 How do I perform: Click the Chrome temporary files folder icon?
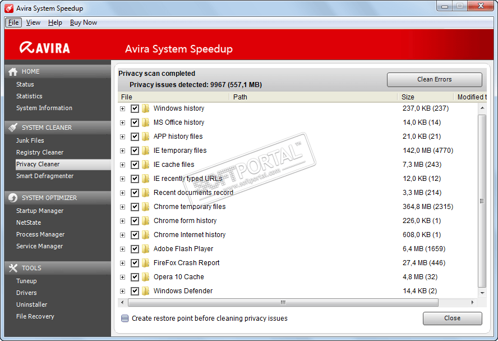point(145,207)
